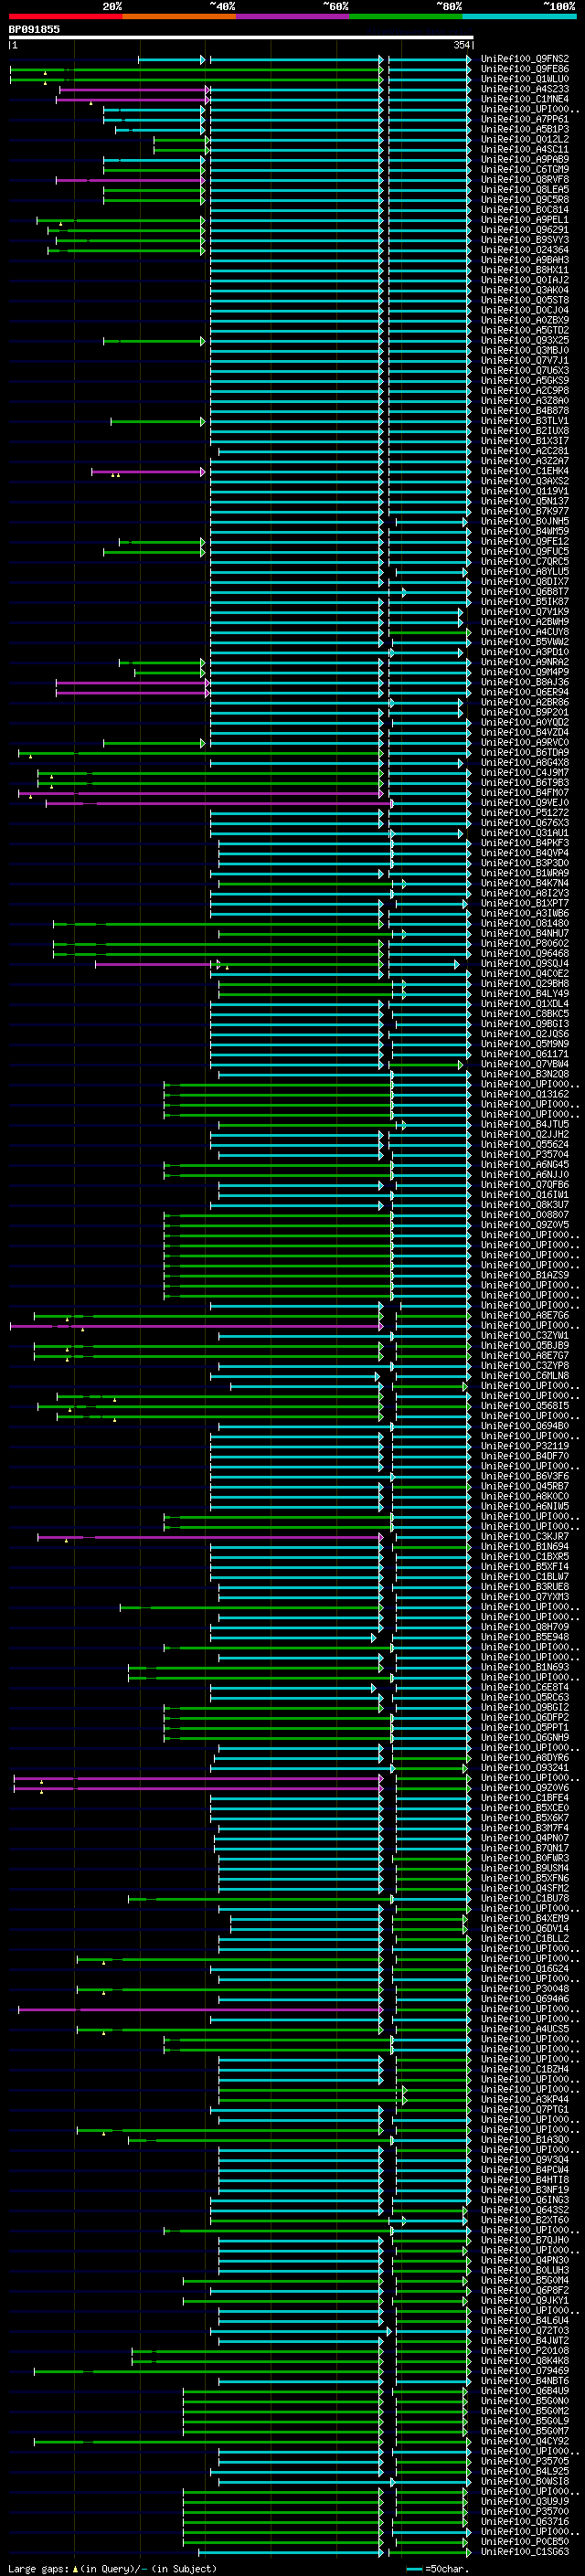Select hit UniRef100_A9PEL1
This screenshot has height=2576, width=585.
tap(524, 220)
